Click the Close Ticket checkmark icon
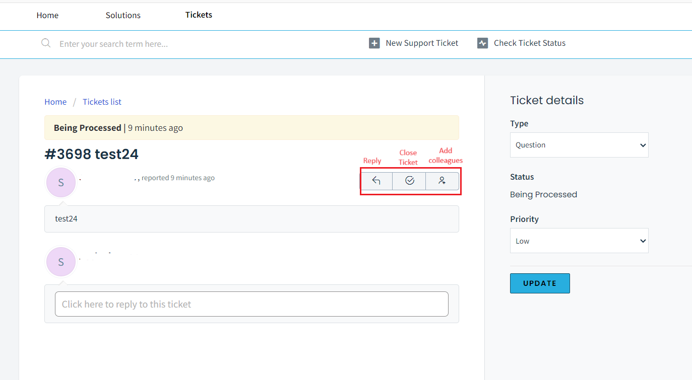Viewport: 692px width, 380px height. click(x=409, y=181)
